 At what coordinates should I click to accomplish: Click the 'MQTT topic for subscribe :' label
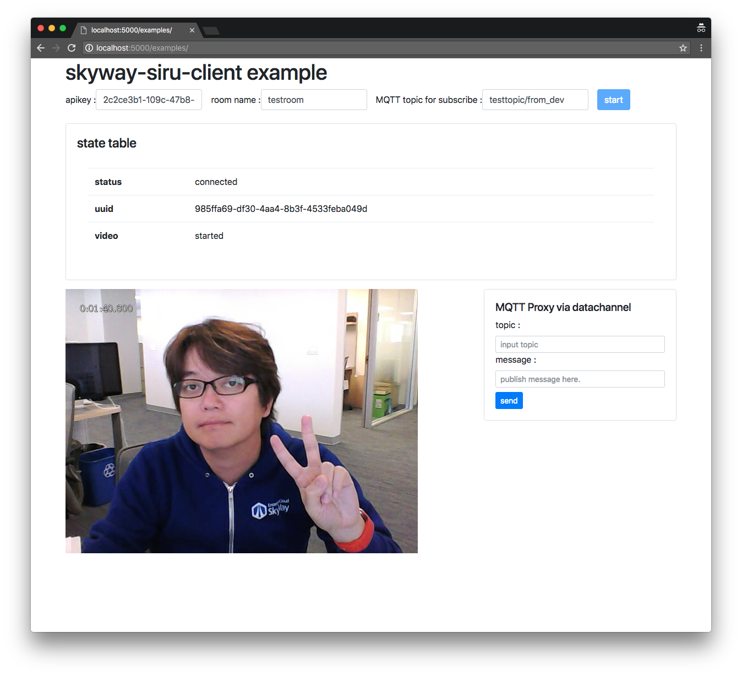[429, 100]
